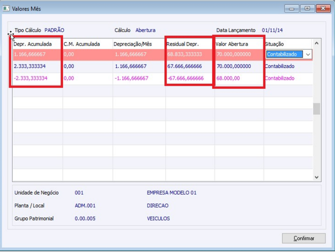Click EMPRESA MODELO 01 text

172,193
